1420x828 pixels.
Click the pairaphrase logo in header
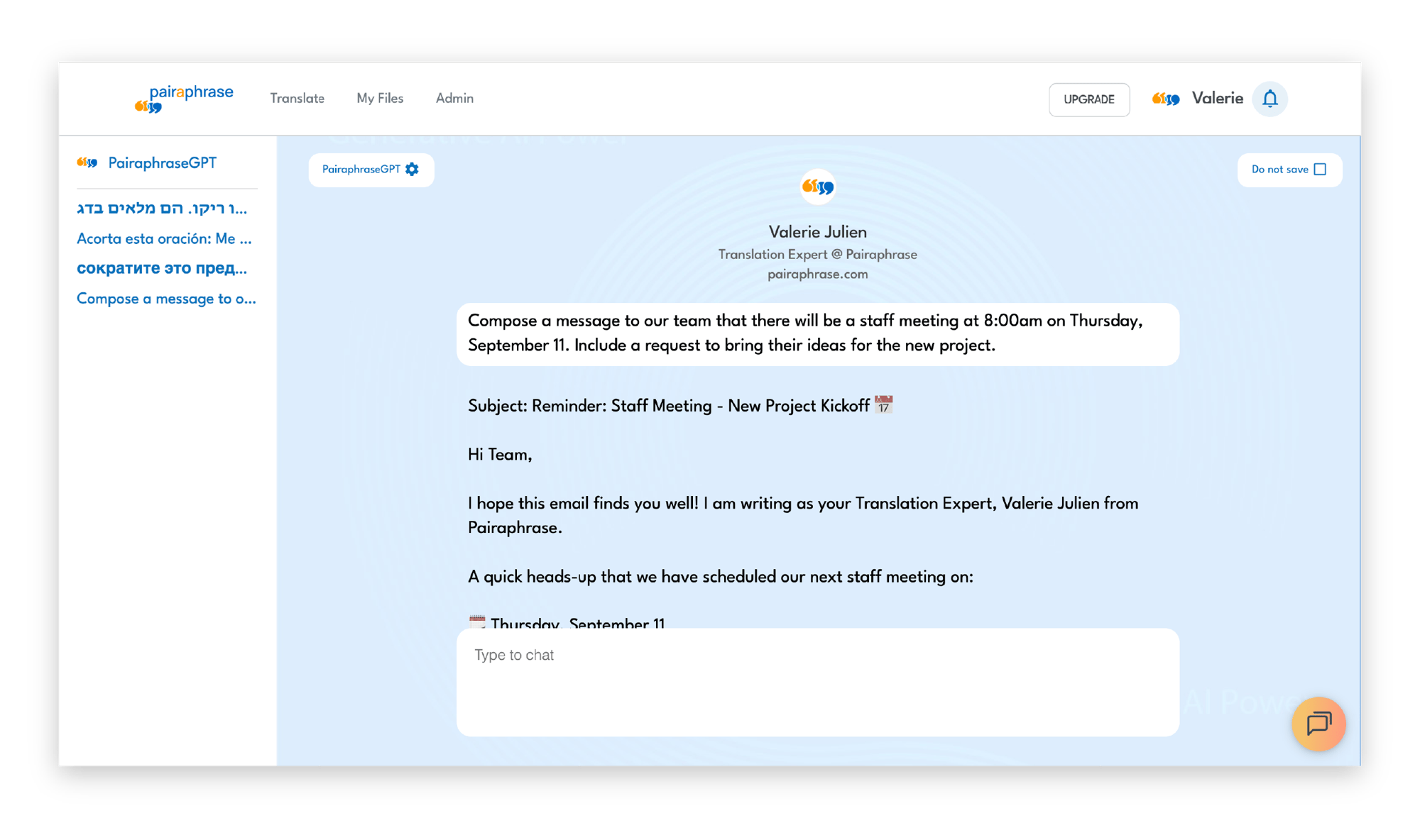184,98
